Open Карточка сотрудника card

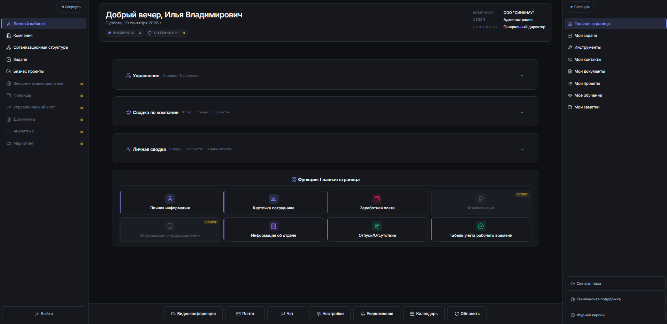point(274,202)
